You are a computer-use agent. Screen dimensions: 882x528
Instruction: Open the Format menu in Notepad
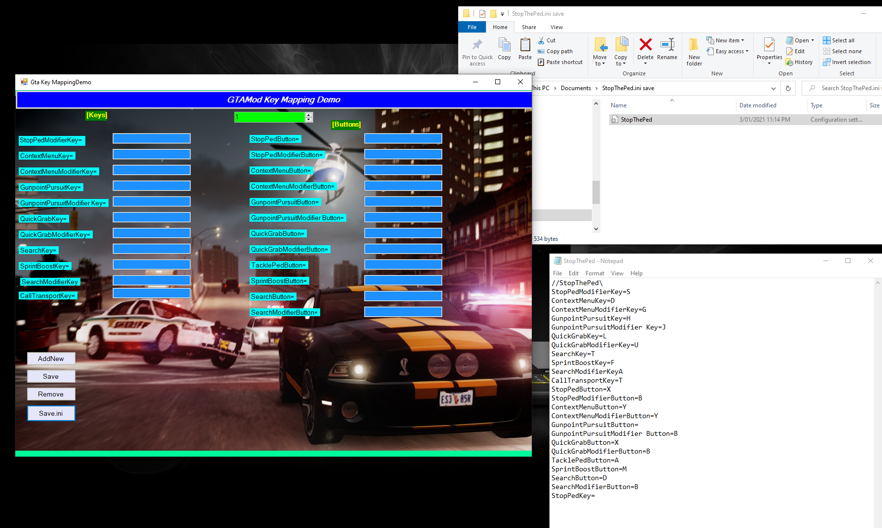[594, 273]
